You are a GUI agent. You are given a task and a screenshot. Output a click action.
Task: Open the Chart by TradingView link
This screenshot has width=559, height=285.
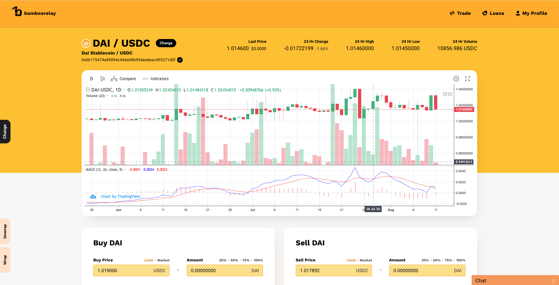120,197
